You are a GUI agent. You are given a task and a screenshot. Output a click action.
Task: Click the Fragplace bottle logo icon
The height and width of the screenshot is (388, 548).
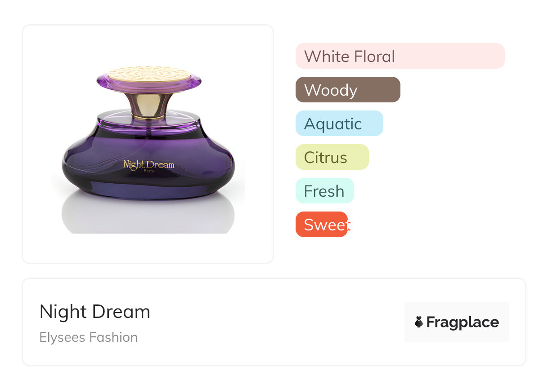tap(419, 322)
